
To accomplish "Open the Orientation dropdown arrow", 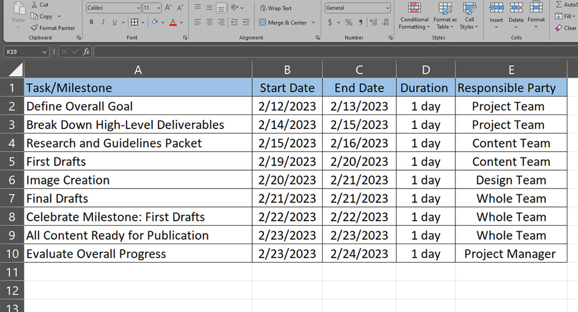I will [x=242, y=8].
